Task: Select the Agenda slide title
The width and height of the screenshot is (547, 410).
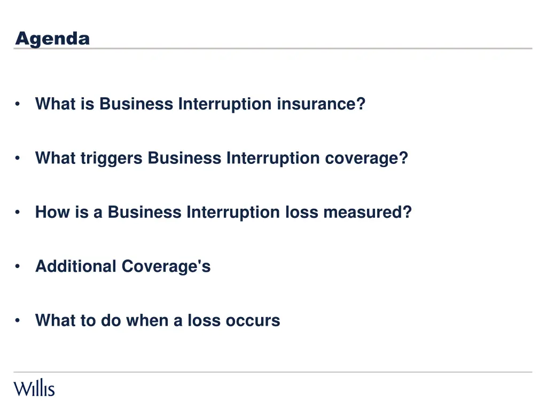Action: click(53, 38)
